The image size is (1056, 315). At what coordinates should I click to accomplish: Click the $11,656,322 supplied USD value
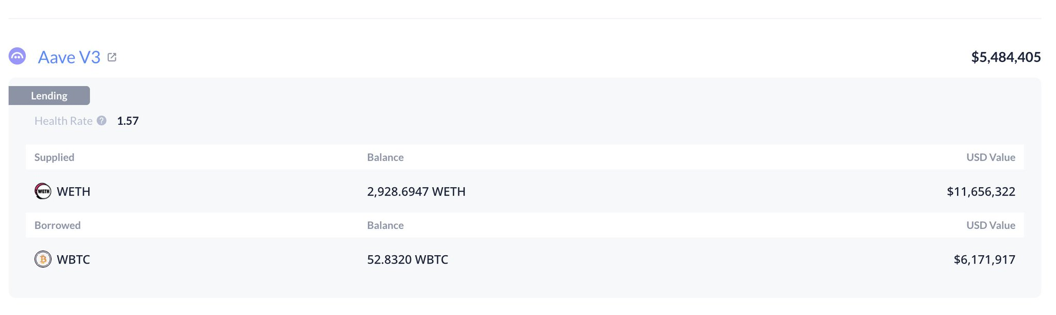coord(981,192)
